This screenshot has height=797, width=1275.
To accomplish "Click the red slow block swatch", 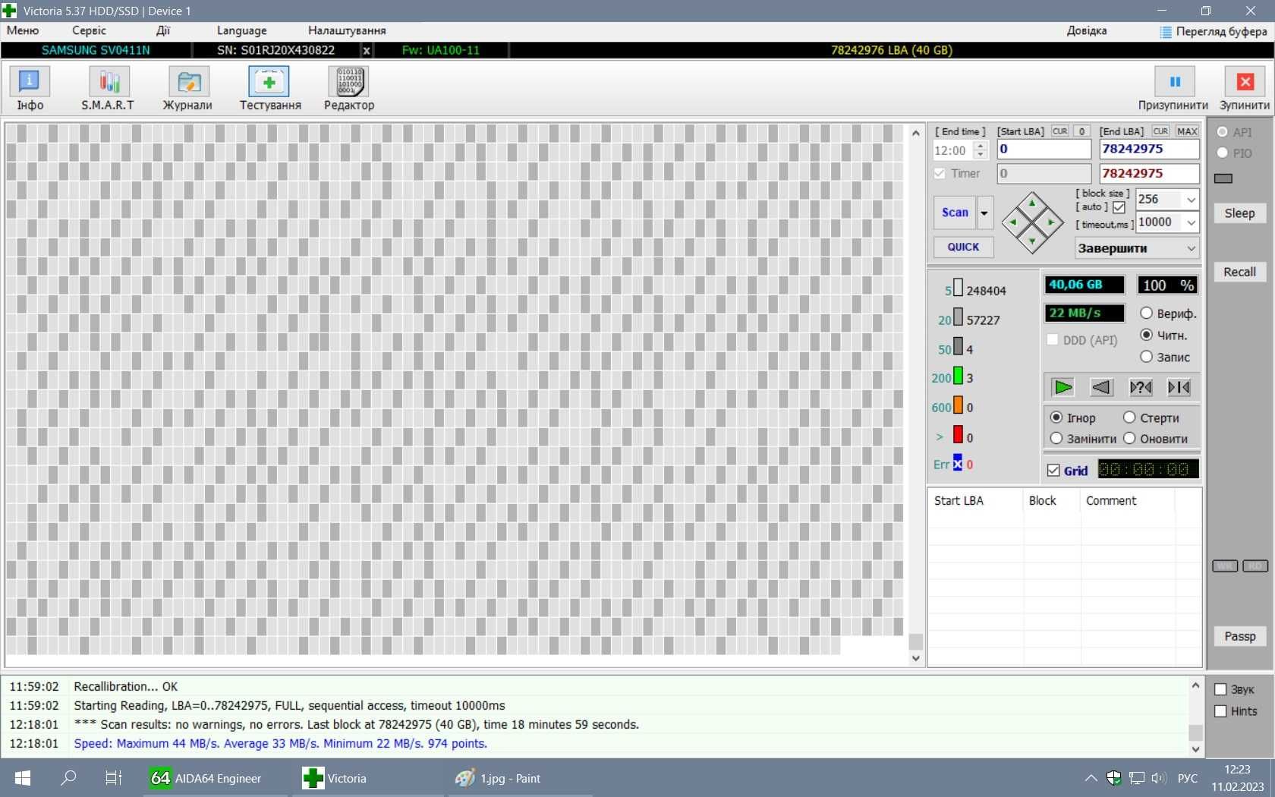I will pos(958,435).
